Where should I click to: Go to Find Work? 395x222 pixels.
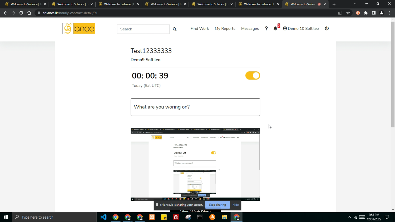click(x=200, y=28)
